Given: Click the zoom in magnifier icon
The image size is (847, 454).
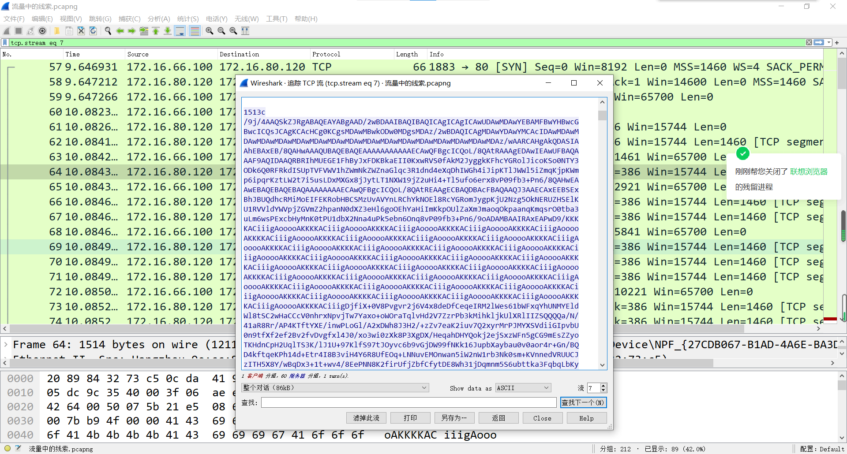Looking at the screenshot, I should [210, 31].
